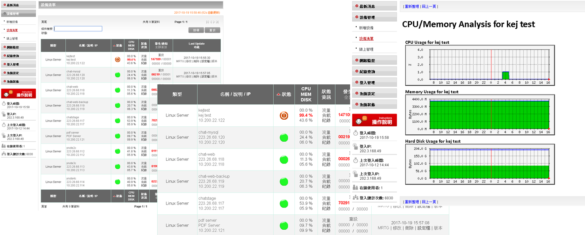Image resolution: width=585 pixels, height=235 pixels.
Task: Sort by 狀態 column in small device list header
Action: coord(117,45)
